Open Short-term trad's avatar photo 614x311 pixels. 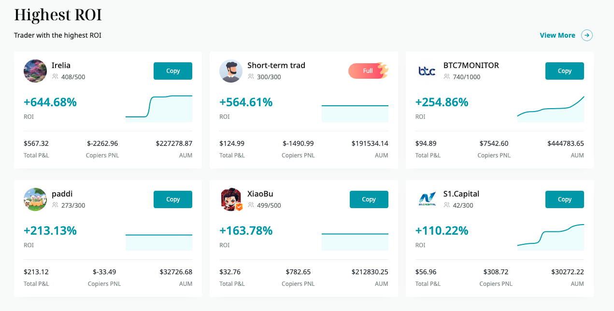click(230, 71)
